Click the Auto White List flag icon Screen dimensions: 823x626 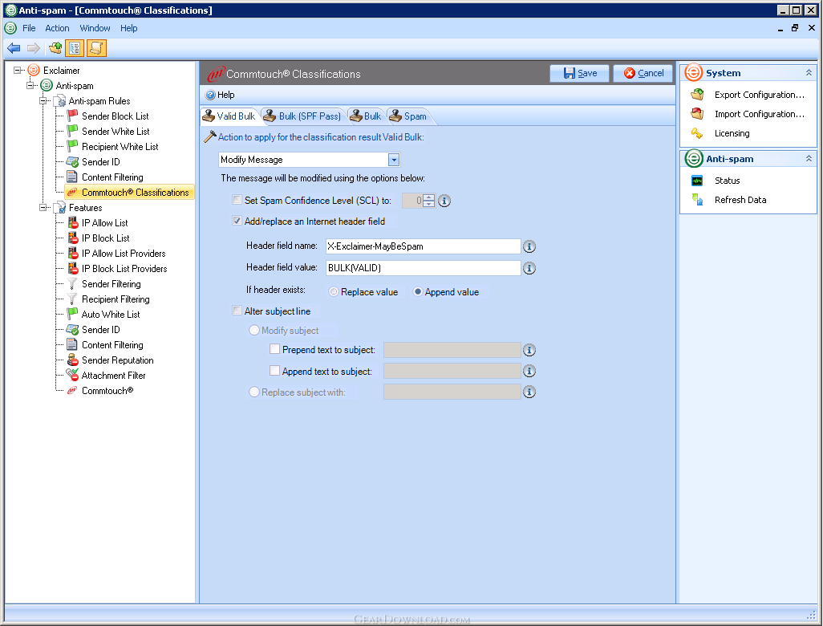point(72,314)
